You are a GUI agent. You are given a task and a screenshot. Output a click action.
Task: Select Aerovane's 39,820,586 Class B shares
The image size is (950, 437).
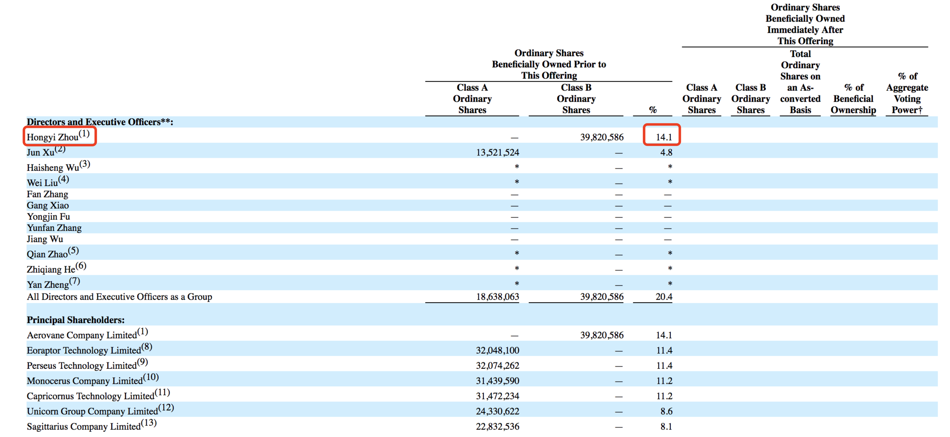click(602, 335)
